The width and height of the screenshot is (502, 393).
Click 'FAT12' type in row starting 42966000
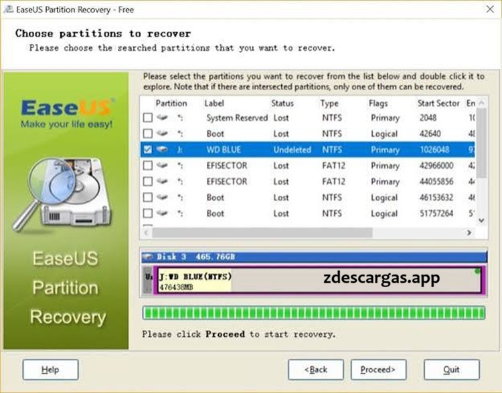tap(333, 165)
